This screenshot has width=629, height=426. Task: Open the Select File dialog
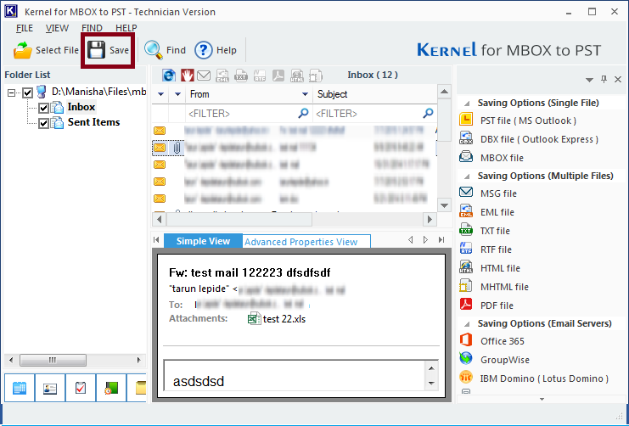(48, 51)
